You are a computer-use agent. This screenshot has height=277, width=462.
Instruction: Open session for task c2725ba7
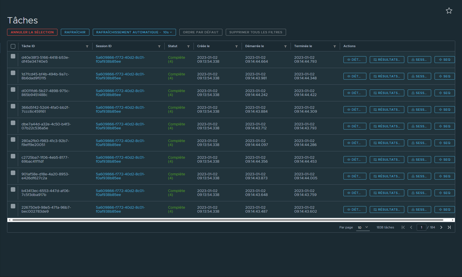tap(419, 160)
